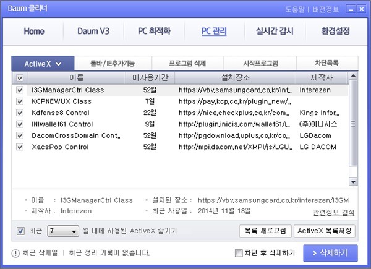The width and height of the screenshot is (371, 269).
Task: Expand the ActiveX tab chevron
Action: tap(59, 64)
